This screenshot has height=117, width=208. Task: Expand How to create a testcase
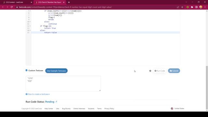point(38,94)
